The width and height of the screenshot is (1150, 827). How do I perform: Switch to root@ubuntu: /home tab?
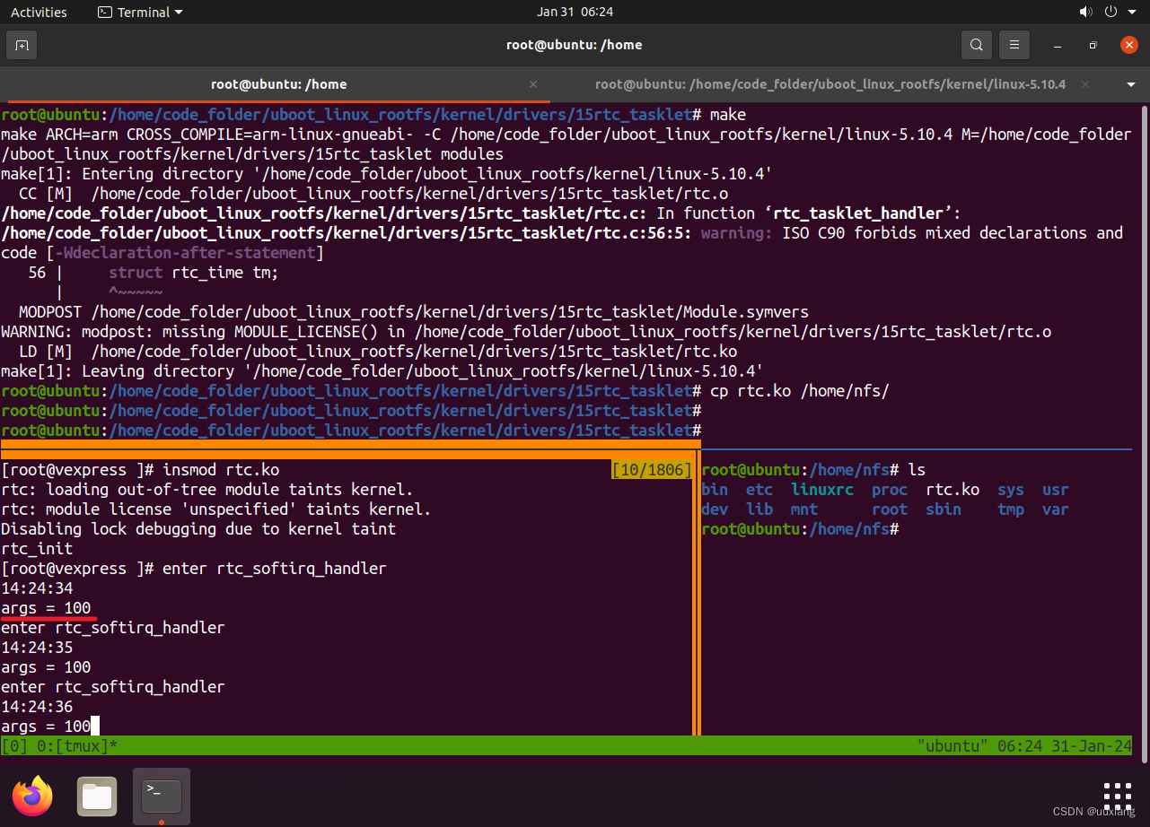(x=278, y=84)
